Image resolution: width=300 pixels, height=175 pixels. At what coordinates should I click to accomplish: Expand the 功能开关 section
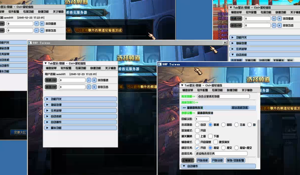[80, 99]
